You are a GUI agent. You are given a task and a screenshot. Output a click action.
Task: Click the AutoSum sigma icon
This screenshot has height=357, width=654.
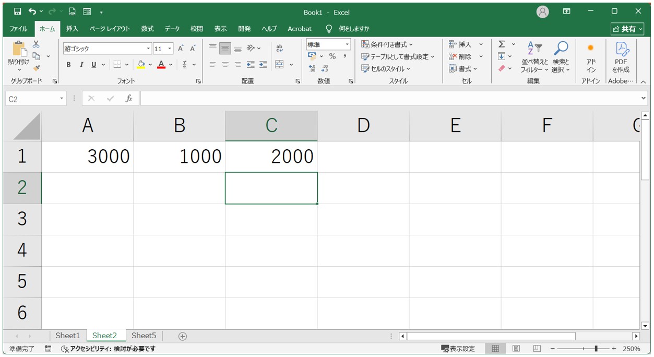pos(502,44)
